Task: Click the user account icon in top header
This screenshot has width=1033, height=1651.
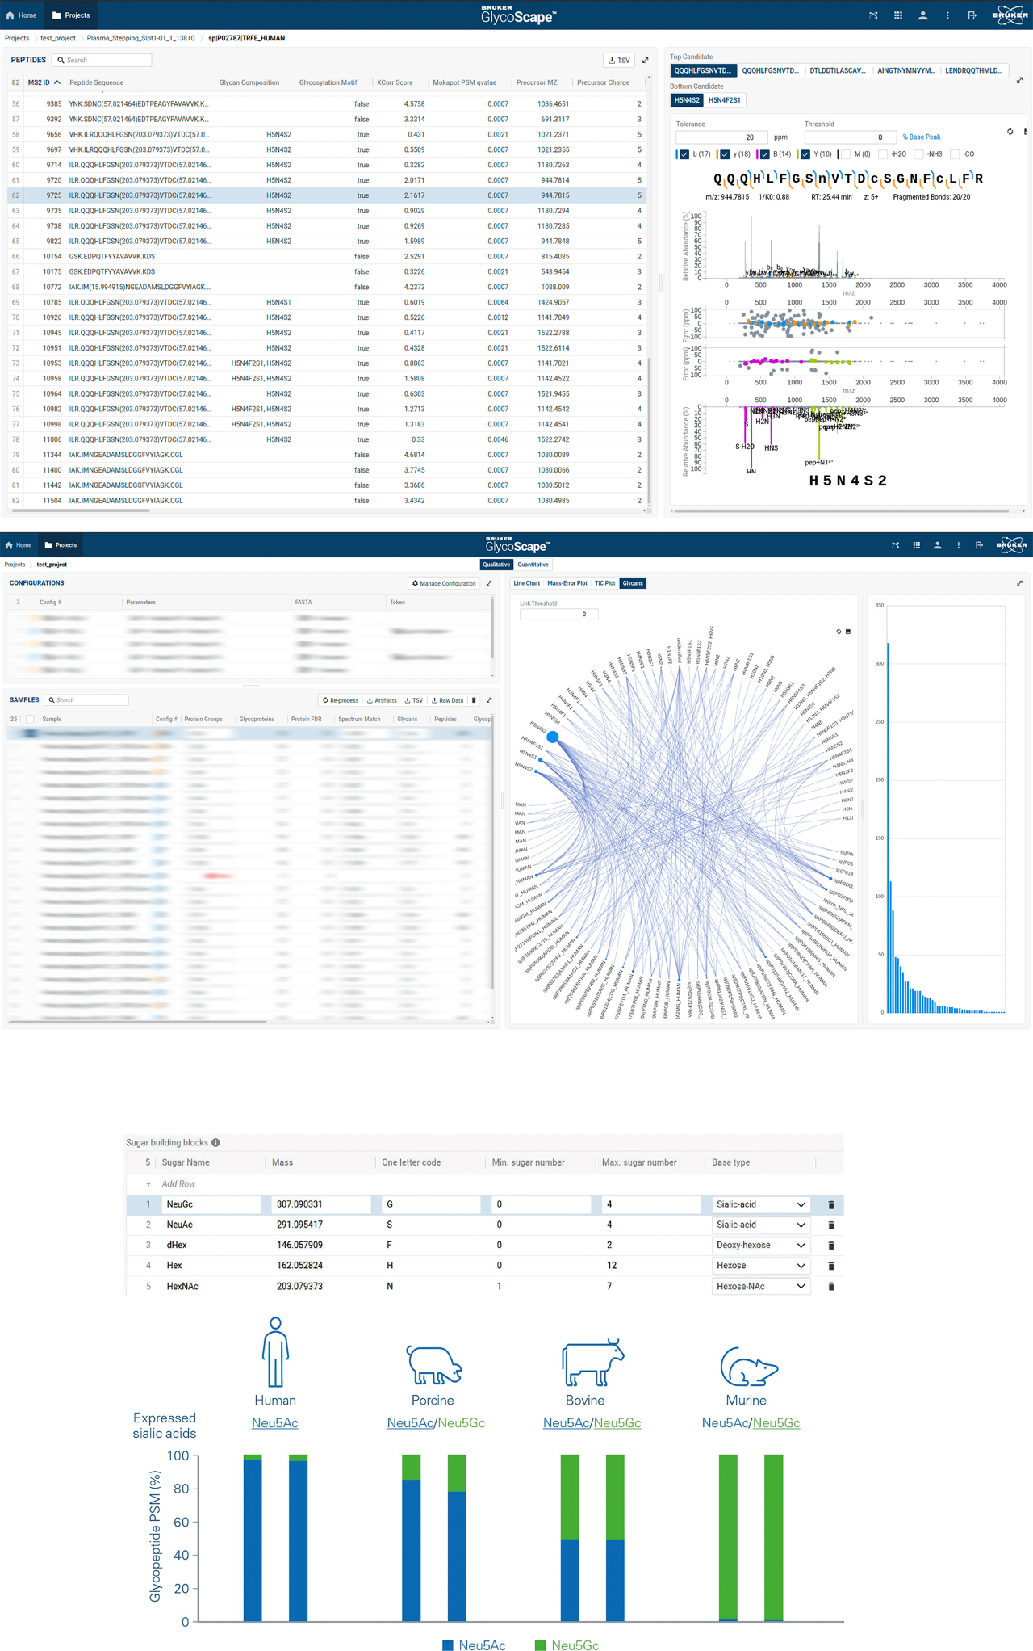Action: (922, 15)
